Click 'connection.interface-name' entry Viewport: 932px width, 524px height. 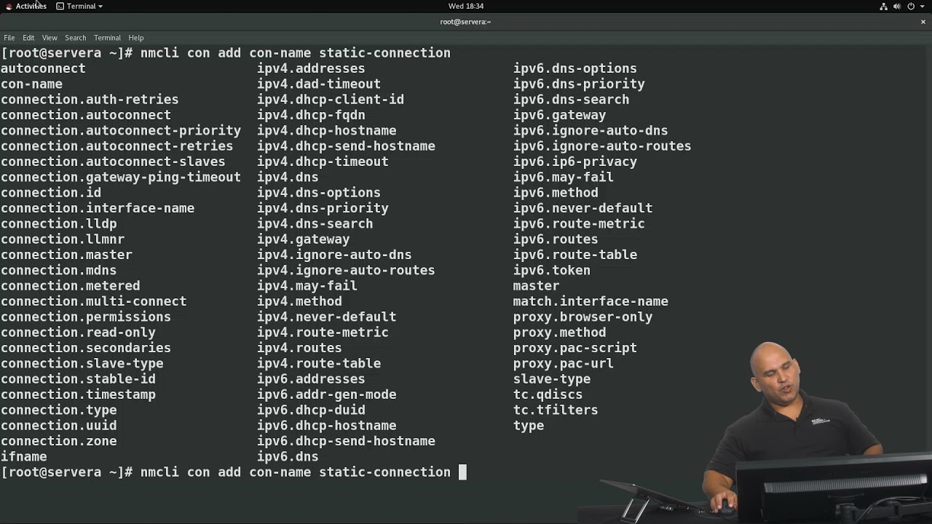click(98, 208)
